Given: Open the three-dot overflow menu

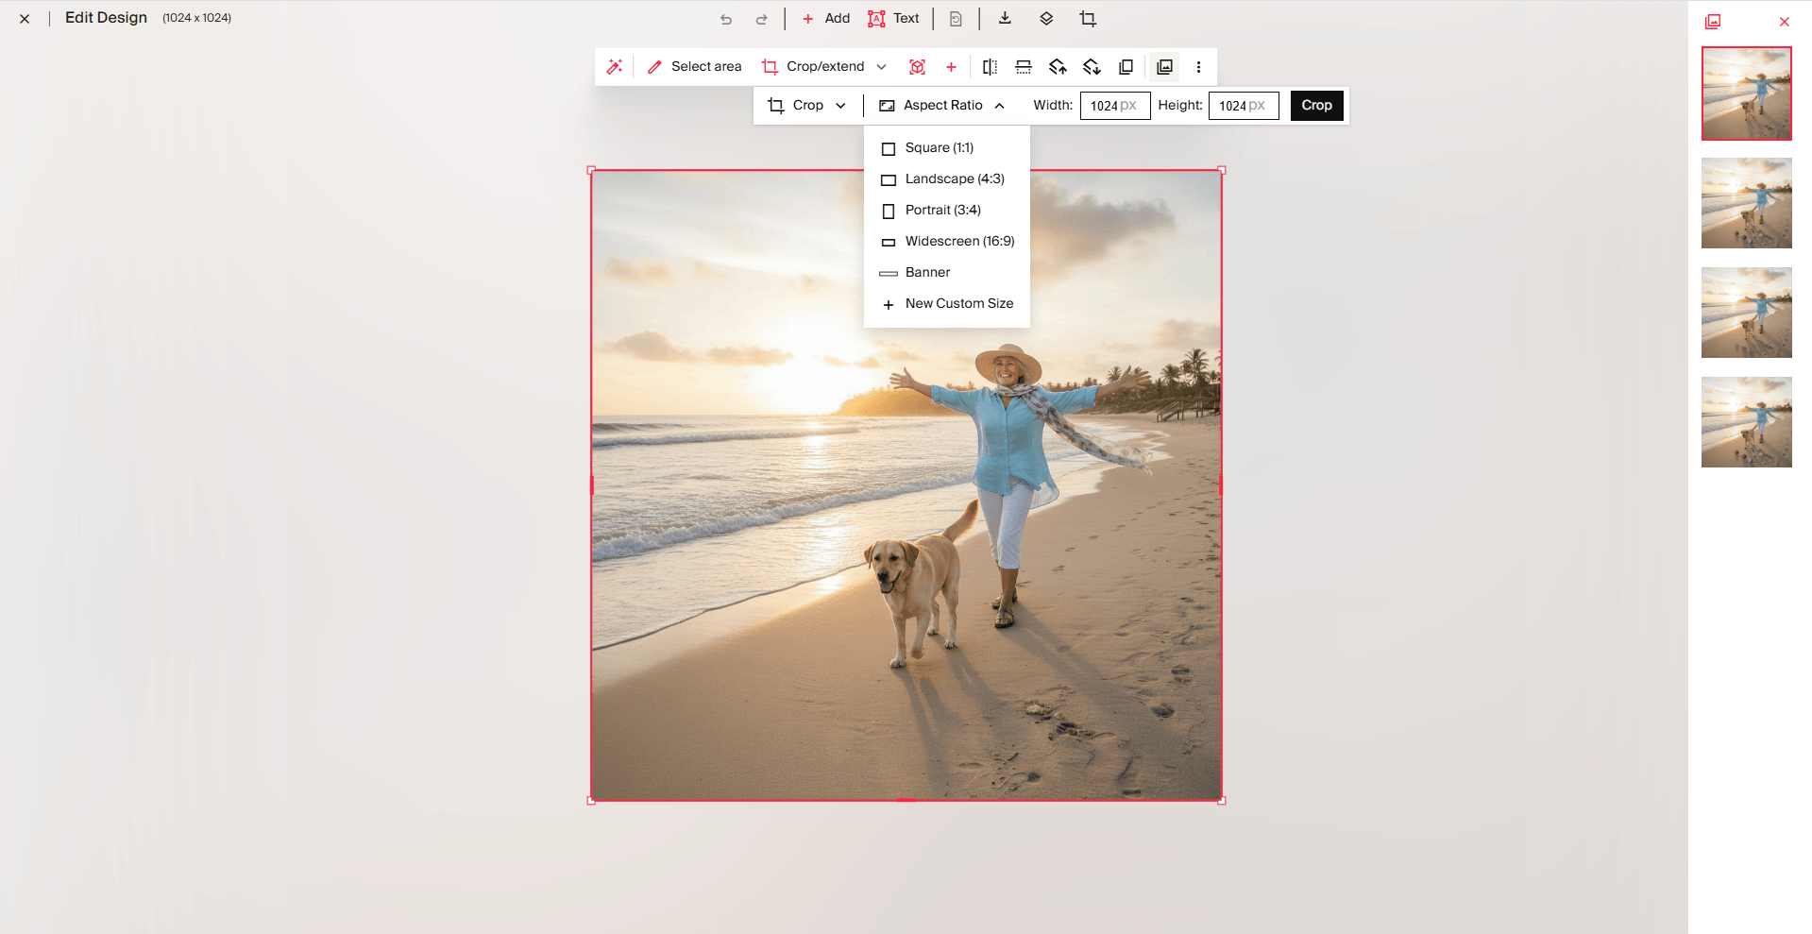Looking at the screenshot, I should click(x=1198, y=66).
